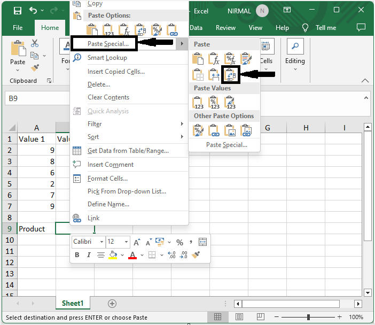Open the File tab
Screen dimensions: 375x325
point(18,28)
